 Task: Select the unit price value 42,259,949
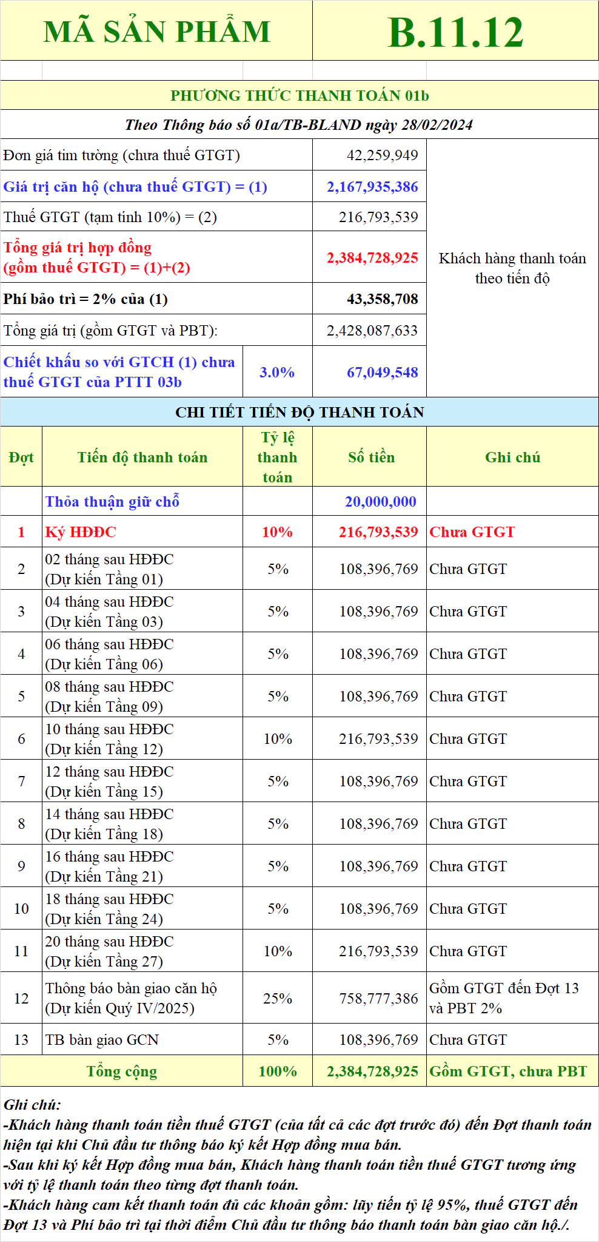382,155
